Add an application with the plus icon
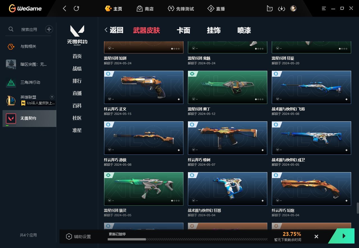359x248 pixels. tap(49, 29)
